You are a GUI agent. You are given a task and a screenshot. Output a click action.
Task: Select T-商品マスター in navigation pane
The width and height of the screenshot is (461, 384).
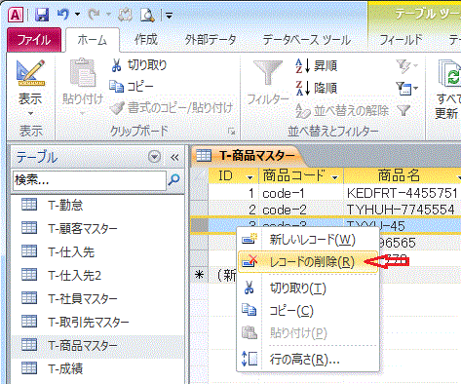coord(97,345)
